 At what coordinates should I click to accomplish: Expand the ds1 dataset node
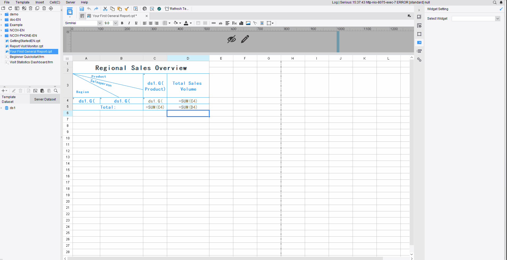[x=2, y=108]
